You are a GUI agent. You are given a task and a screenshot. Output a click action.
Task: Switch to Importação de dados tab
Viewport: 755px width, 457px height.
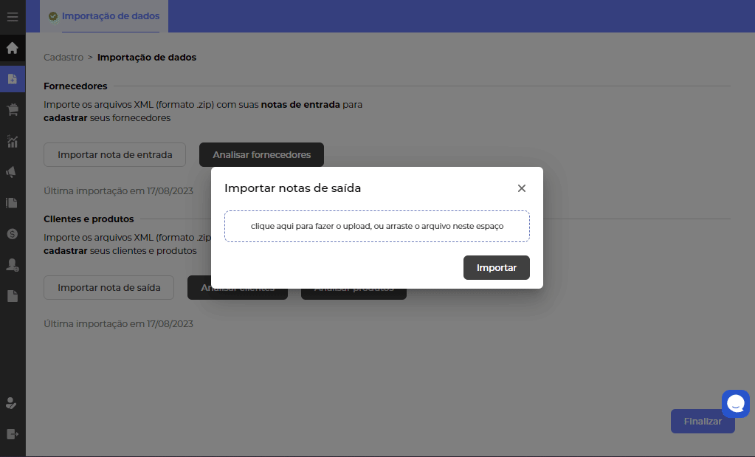(110, 16)
